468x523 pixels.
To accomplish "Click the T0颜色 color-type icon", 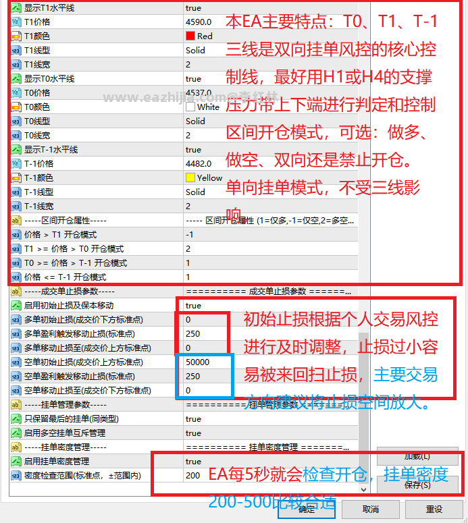I will coord(16,107).
